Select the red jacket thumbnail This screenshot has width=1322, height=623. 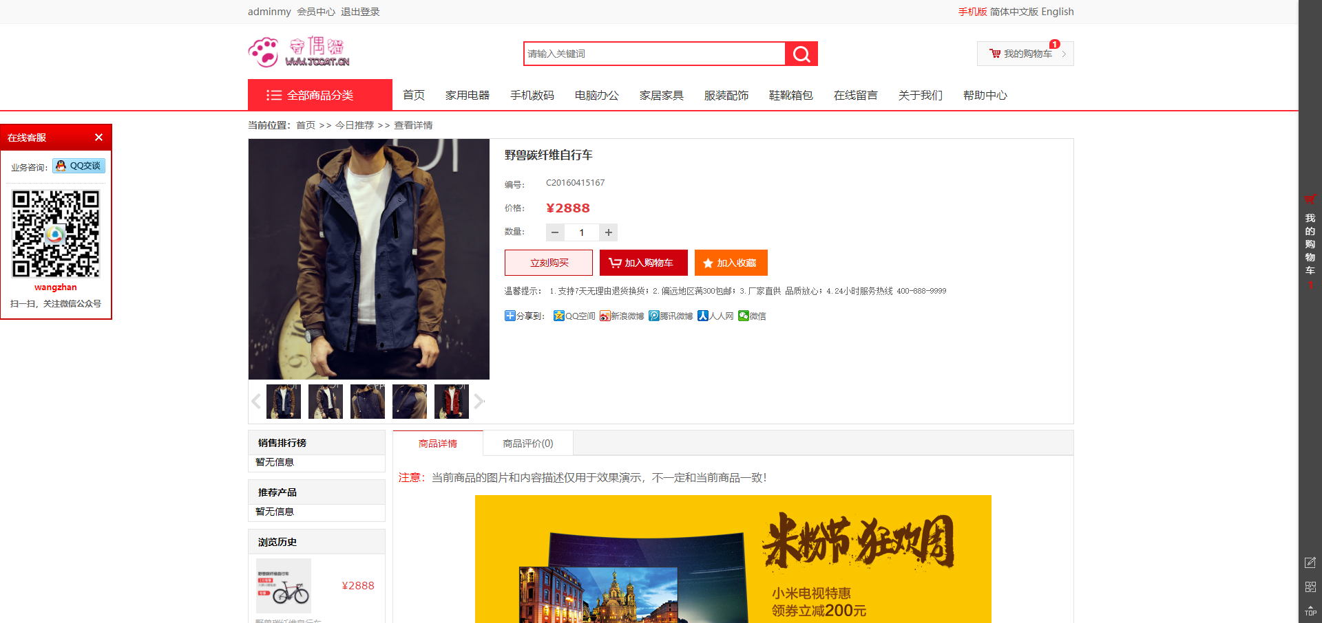(x=452, y=402)
